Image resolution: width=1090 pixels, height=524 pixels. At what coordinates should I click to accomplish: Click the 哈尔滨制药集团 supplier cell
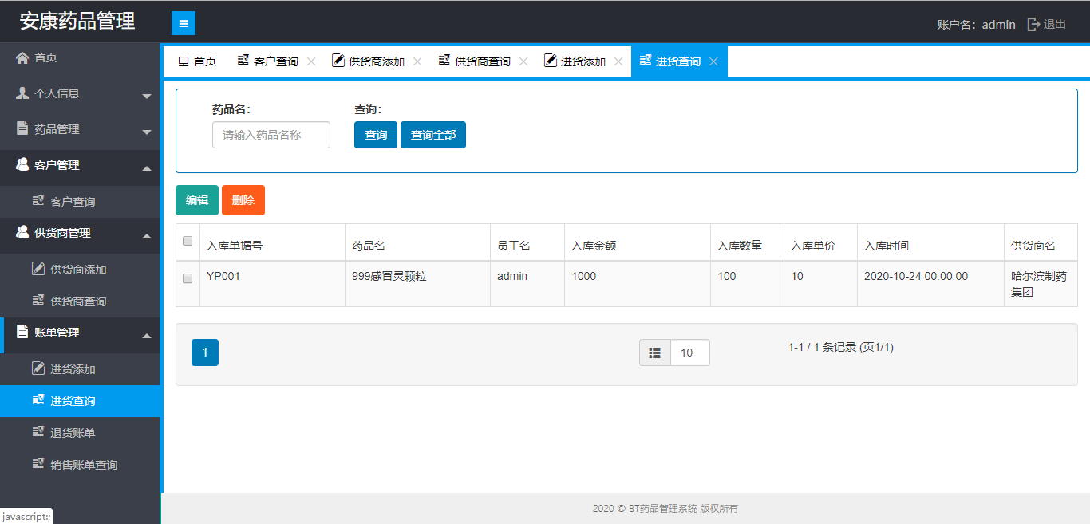tap(1039, 284)
